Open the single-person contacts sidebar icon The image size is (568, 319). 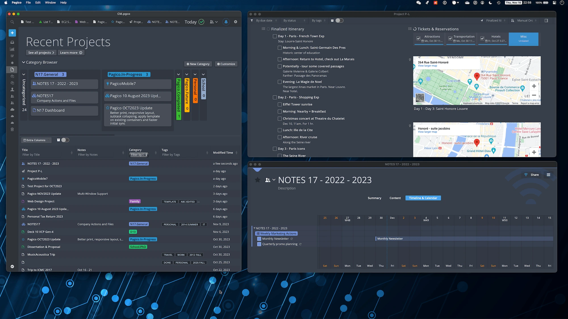[x=12, y=89]
